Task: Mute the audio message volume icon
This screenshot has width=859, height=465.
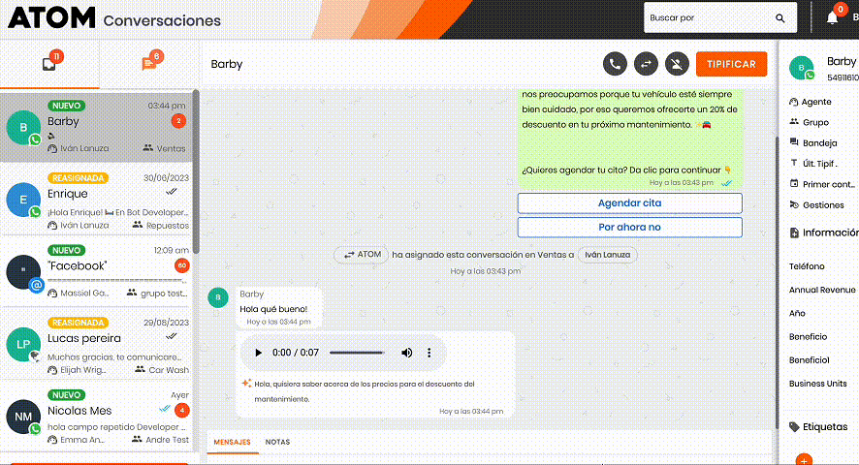Action: tap(407, 353)
